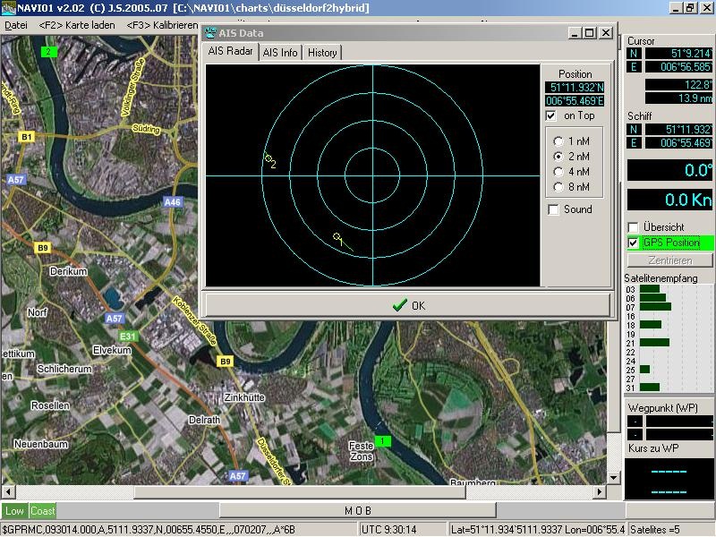
Task: Uncheck the GPS Position checkbox
Action: pos(634,243)
